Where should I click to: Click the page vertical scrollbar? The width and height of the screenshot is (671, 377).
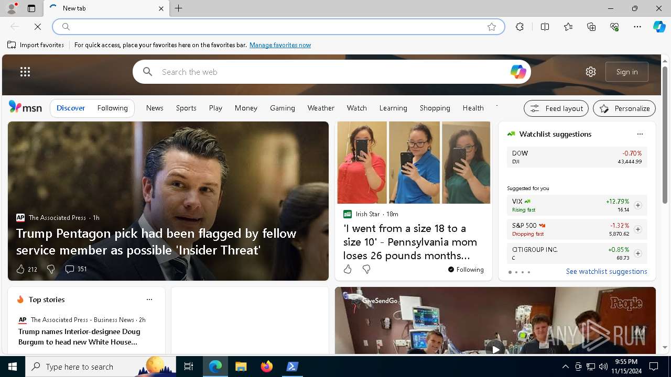pyautogui.click(x=665, y=135)
